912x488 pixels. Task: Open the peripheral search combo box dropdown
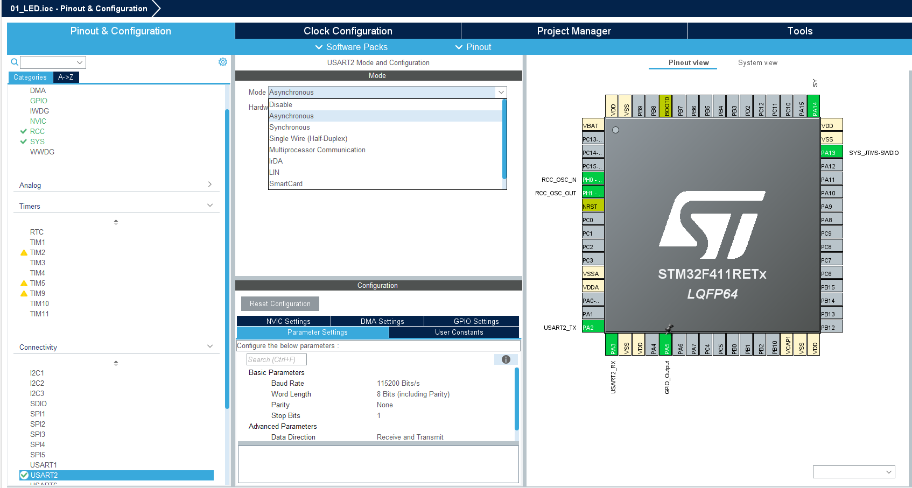tap(80, 62)
